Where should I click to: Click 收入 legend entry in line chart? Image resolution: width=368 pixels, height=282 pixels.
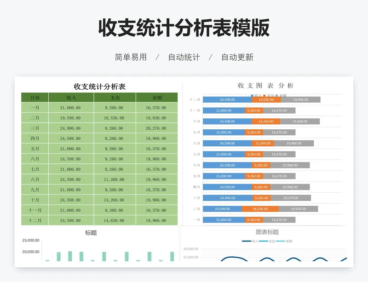tap(250, 241)
